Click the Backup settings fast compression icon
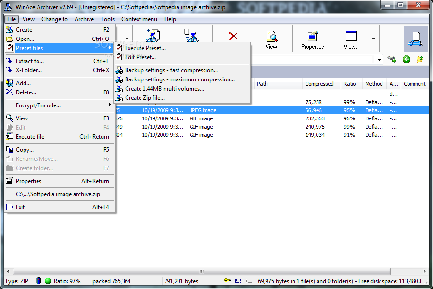433x289 pixels. tap(119, 70)
